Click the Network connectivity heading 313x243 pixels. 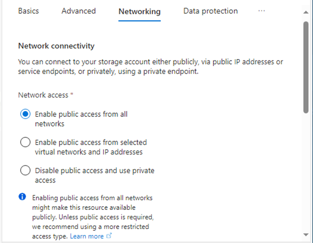click(56, 46)
